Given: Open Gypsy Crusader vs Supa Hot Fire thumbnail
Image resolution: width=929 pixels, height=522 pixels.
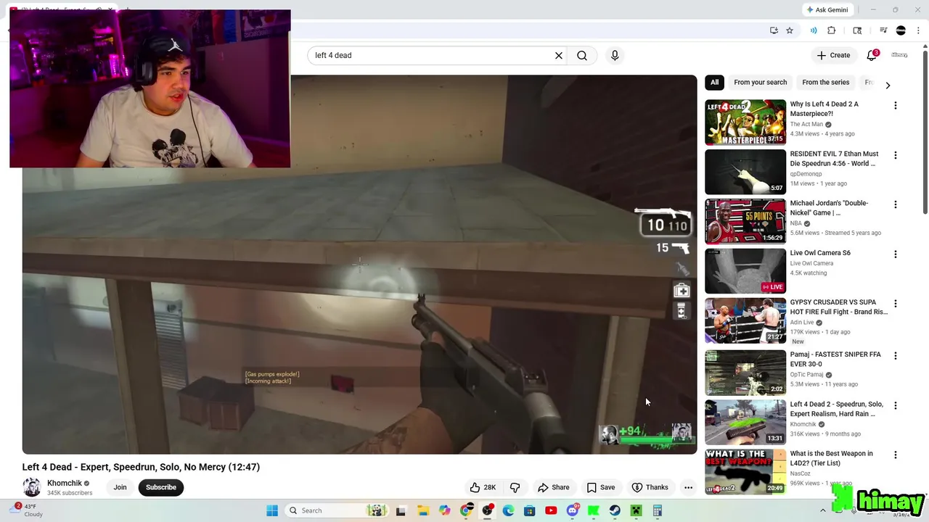Looking at the screenshot, I should (745, 320).
